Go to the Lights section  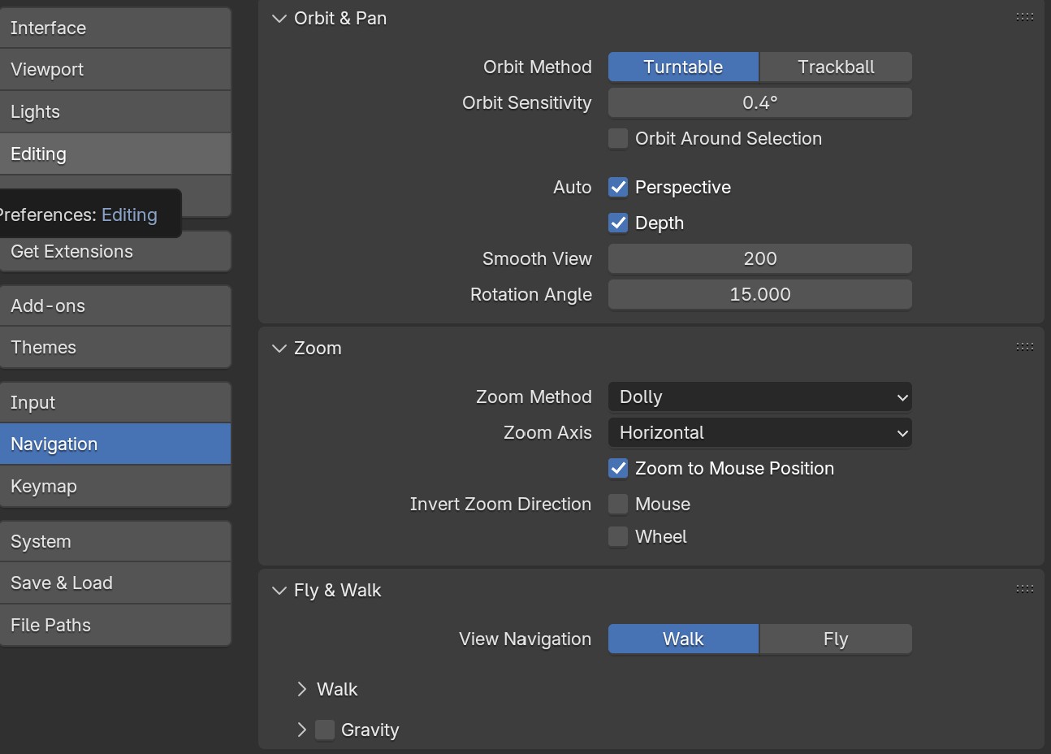tap(115, 112)
